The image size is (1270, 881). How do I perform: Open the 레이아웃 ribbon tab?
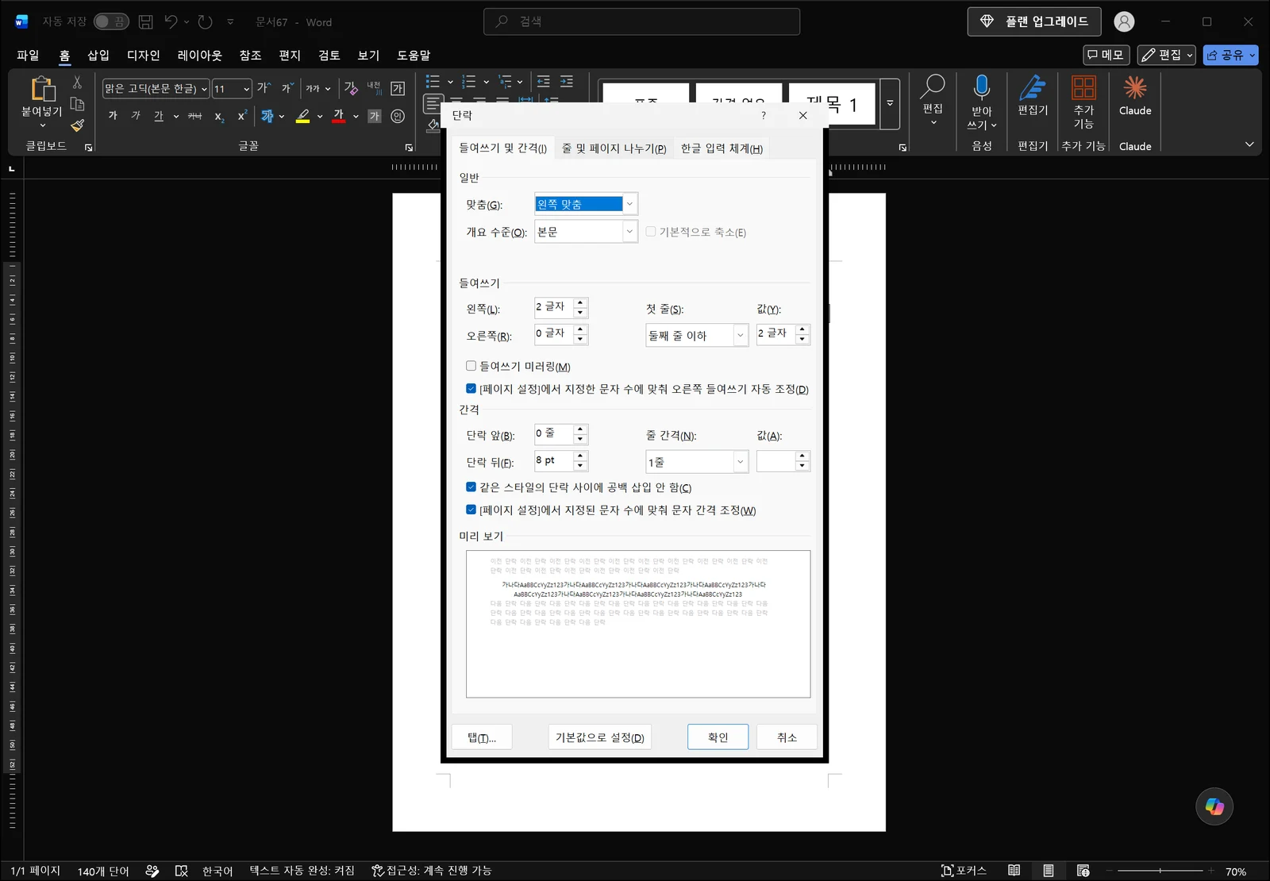199,55
